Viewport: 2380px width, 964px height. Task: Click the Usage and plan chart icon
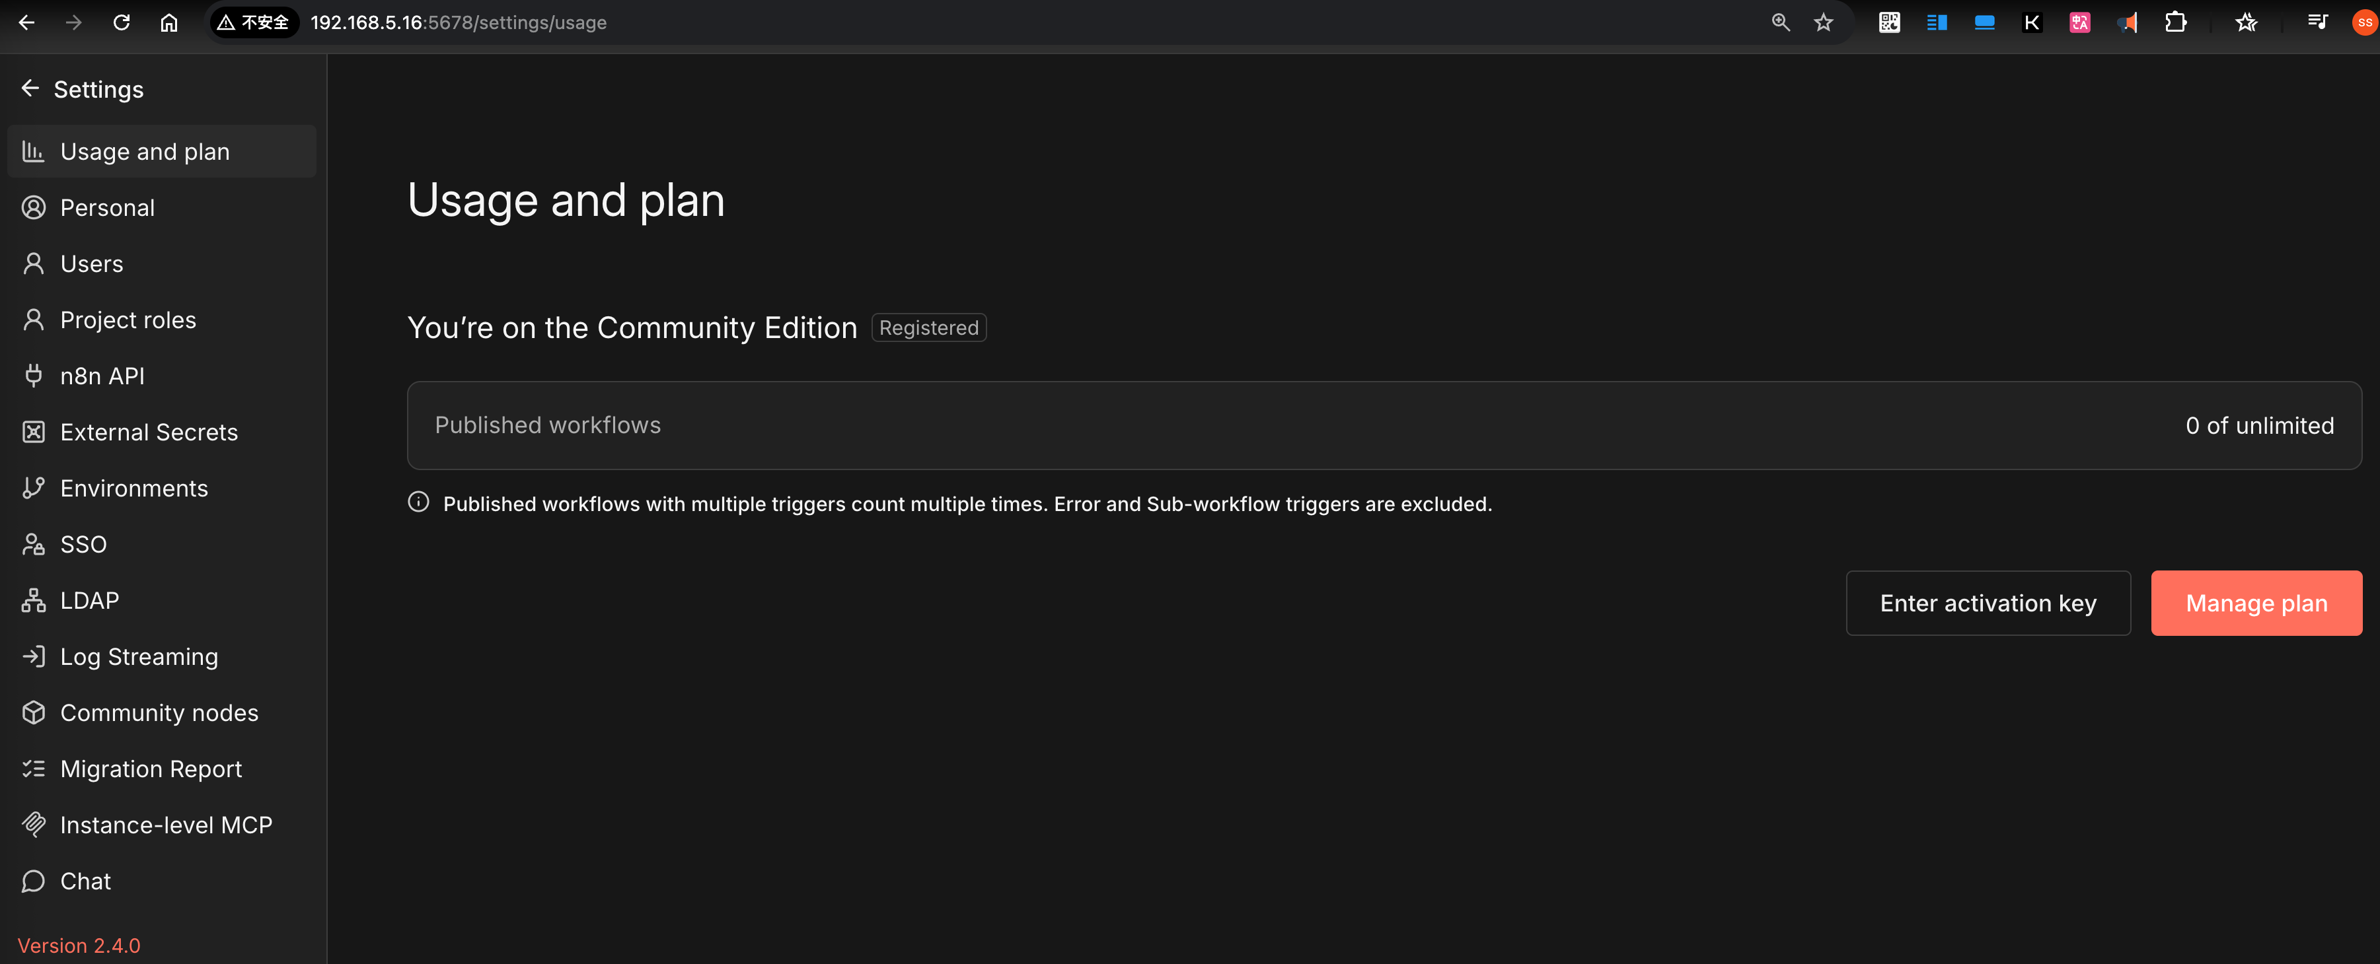33,151
